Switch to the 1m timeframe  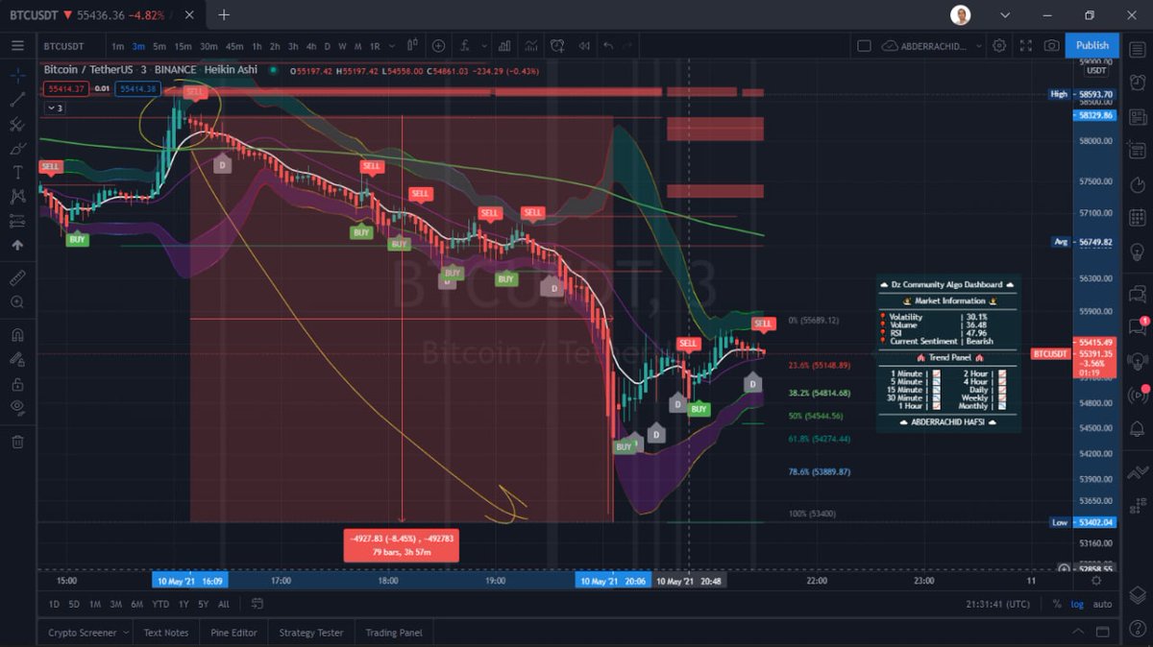pos(117,46)
